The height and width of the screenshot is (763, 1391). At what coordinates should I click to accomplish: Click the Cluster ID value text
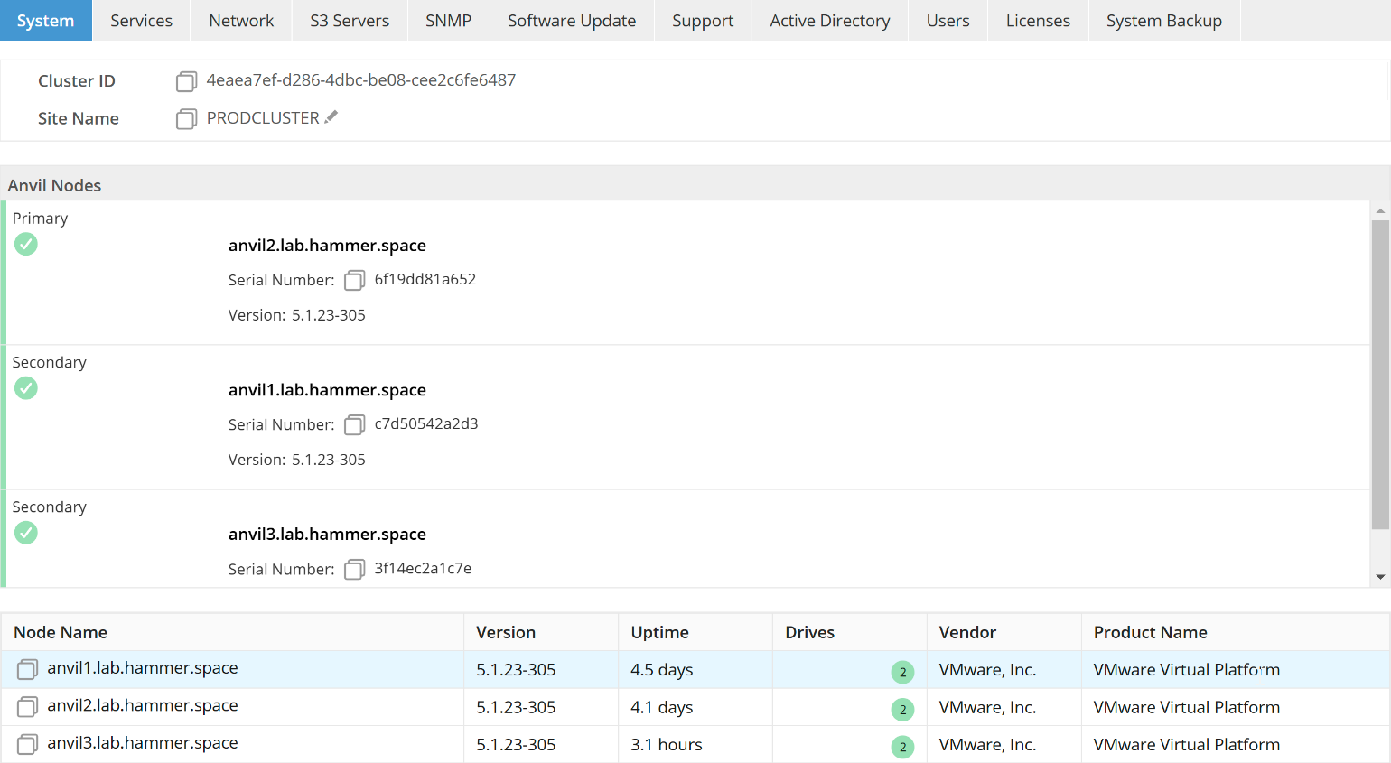coord(361,80)
